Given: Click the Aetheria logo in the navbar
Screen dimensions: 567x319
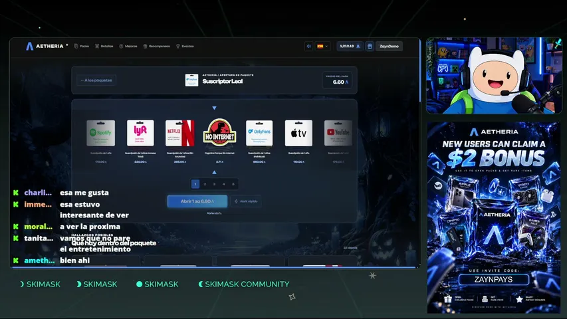Looking at the screenshot, I should pos(45,46).
